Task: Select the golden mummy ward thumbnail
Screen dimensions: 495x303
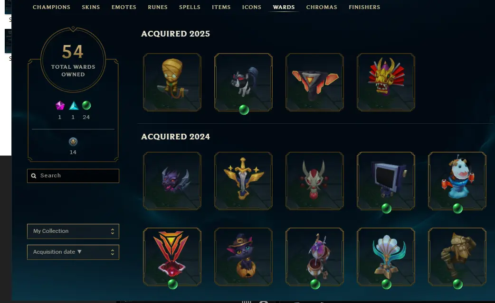Action: pos(172,82)
